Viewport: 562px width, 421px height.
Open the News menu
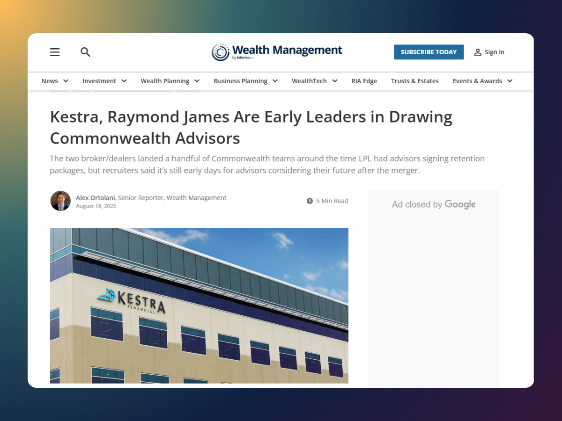coord(50,81)
